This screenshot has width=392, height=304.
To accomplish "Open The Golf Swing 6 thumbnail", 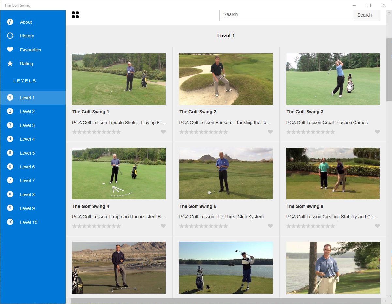I will 333,173.
